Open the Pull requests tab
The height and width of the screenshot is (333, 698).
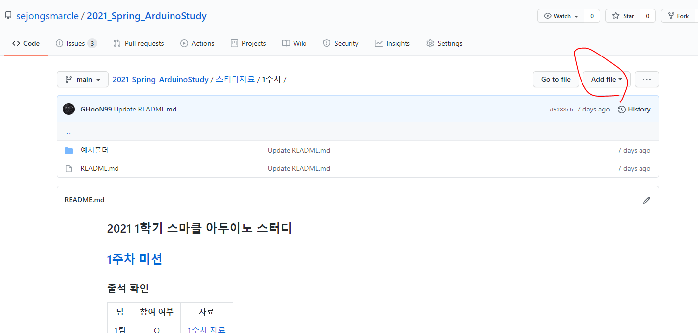[138, 43]
